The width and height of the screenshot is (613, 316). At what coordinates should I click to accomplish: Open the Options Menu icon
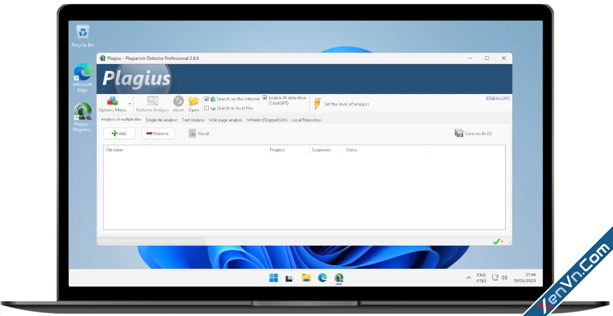[x=113, y=101]
